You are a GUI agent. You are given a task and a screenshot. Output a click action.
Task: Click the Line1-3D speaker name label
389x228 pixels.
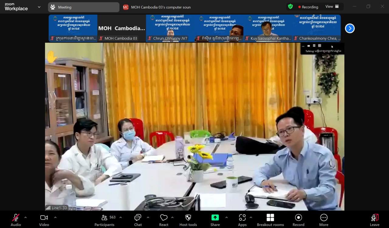tap(59, 208)
